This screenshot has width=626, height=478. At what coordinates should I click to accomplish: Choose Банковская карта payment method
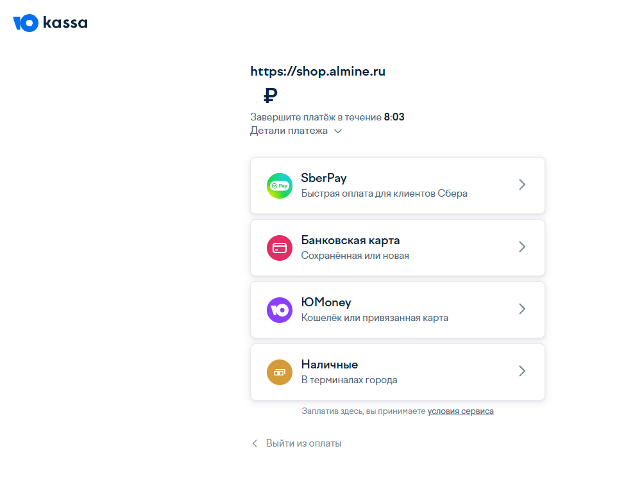click(350, 240)
